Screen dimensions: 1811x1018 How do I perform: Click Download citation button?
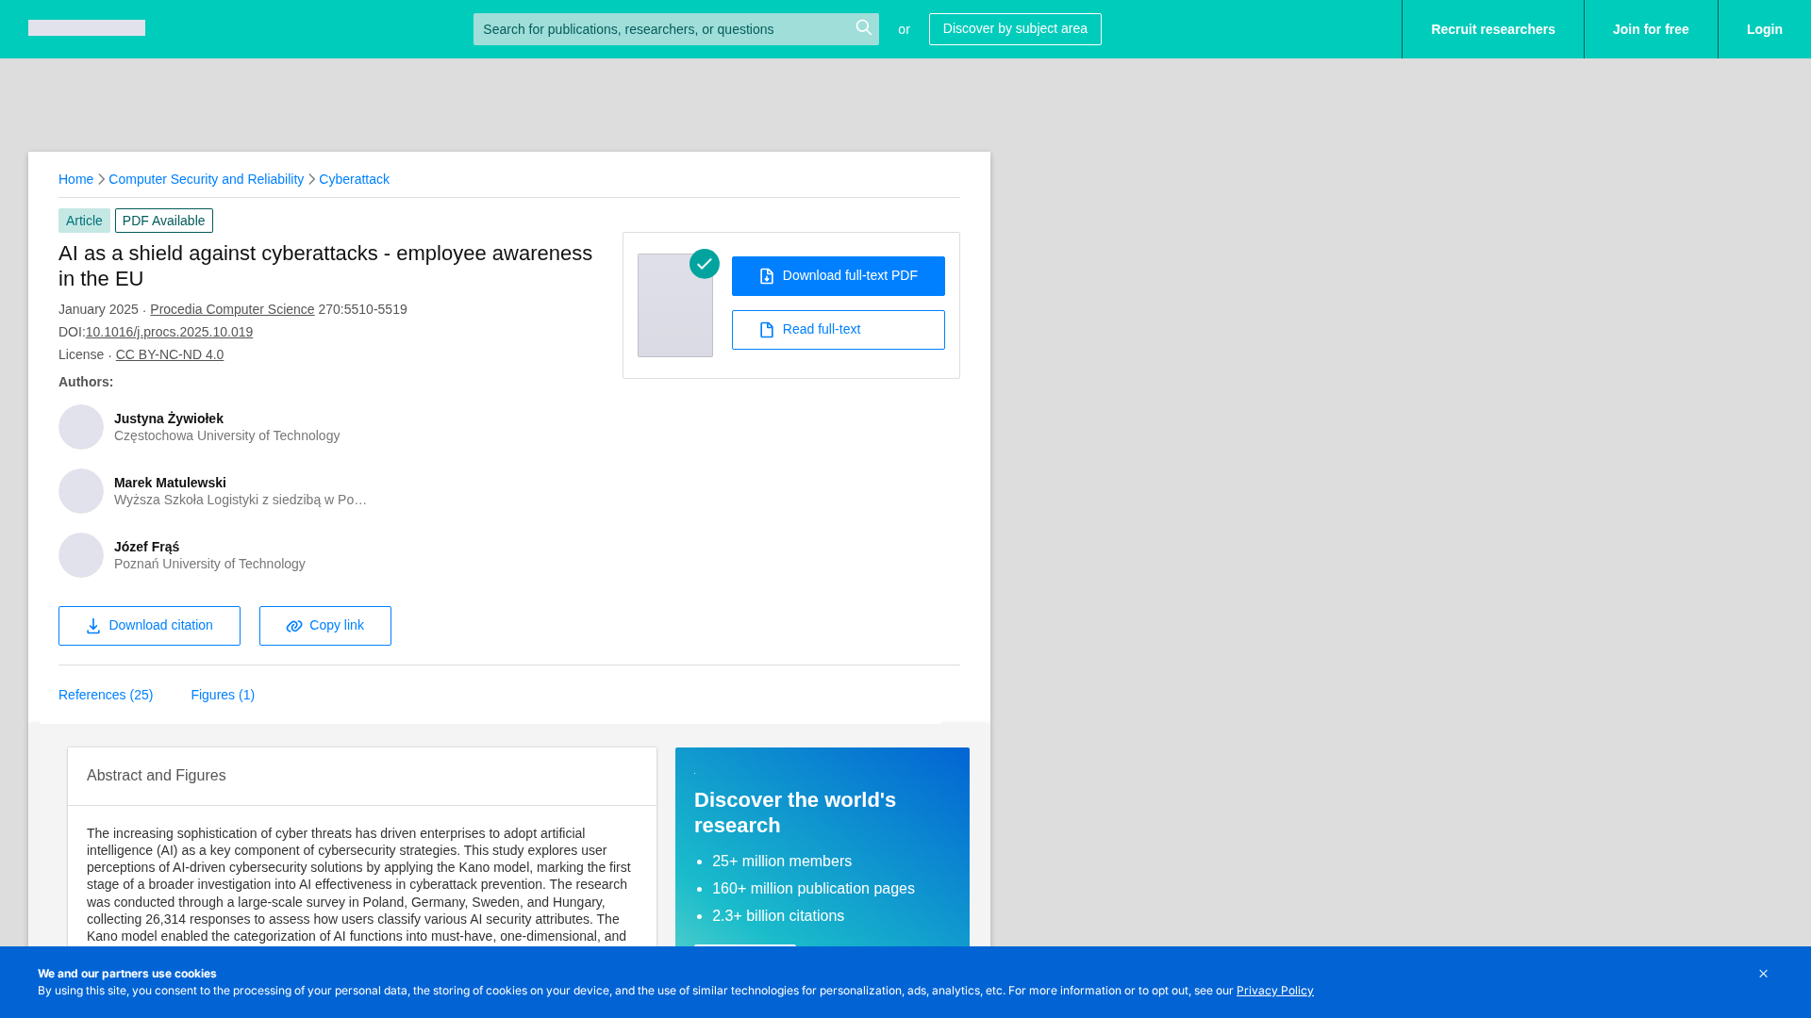149,626
